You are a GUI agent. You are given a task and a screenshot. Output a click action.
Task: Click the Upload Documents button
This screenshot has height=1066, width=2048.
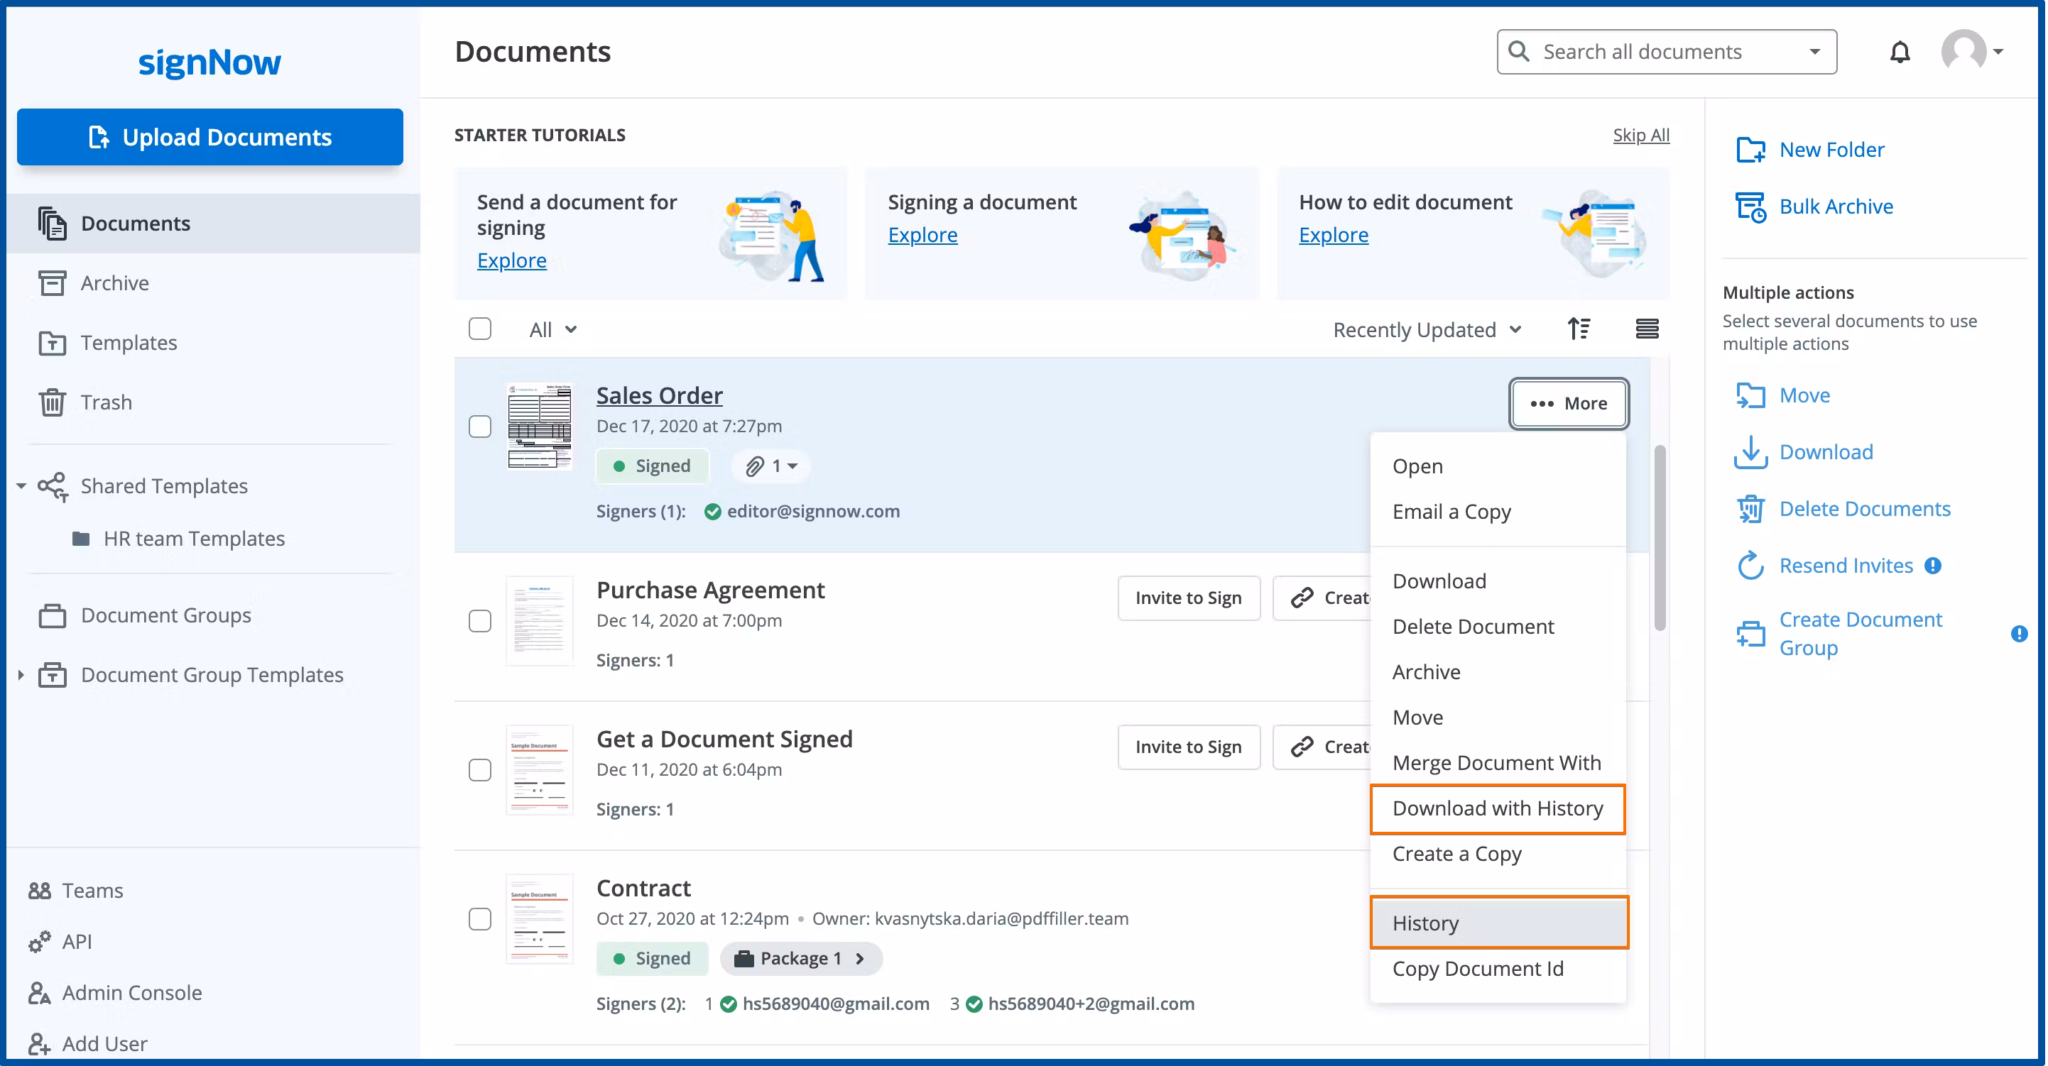(x=210, y=137)
